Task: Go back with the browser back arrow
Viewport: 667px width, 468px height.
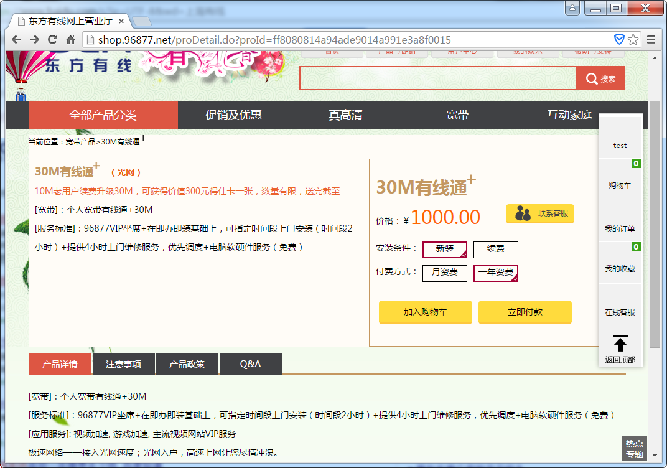Action: pyautogui.click(x=17, y=40)
